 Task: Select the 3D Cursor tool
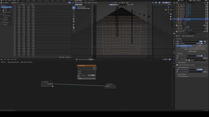point(74,10)
